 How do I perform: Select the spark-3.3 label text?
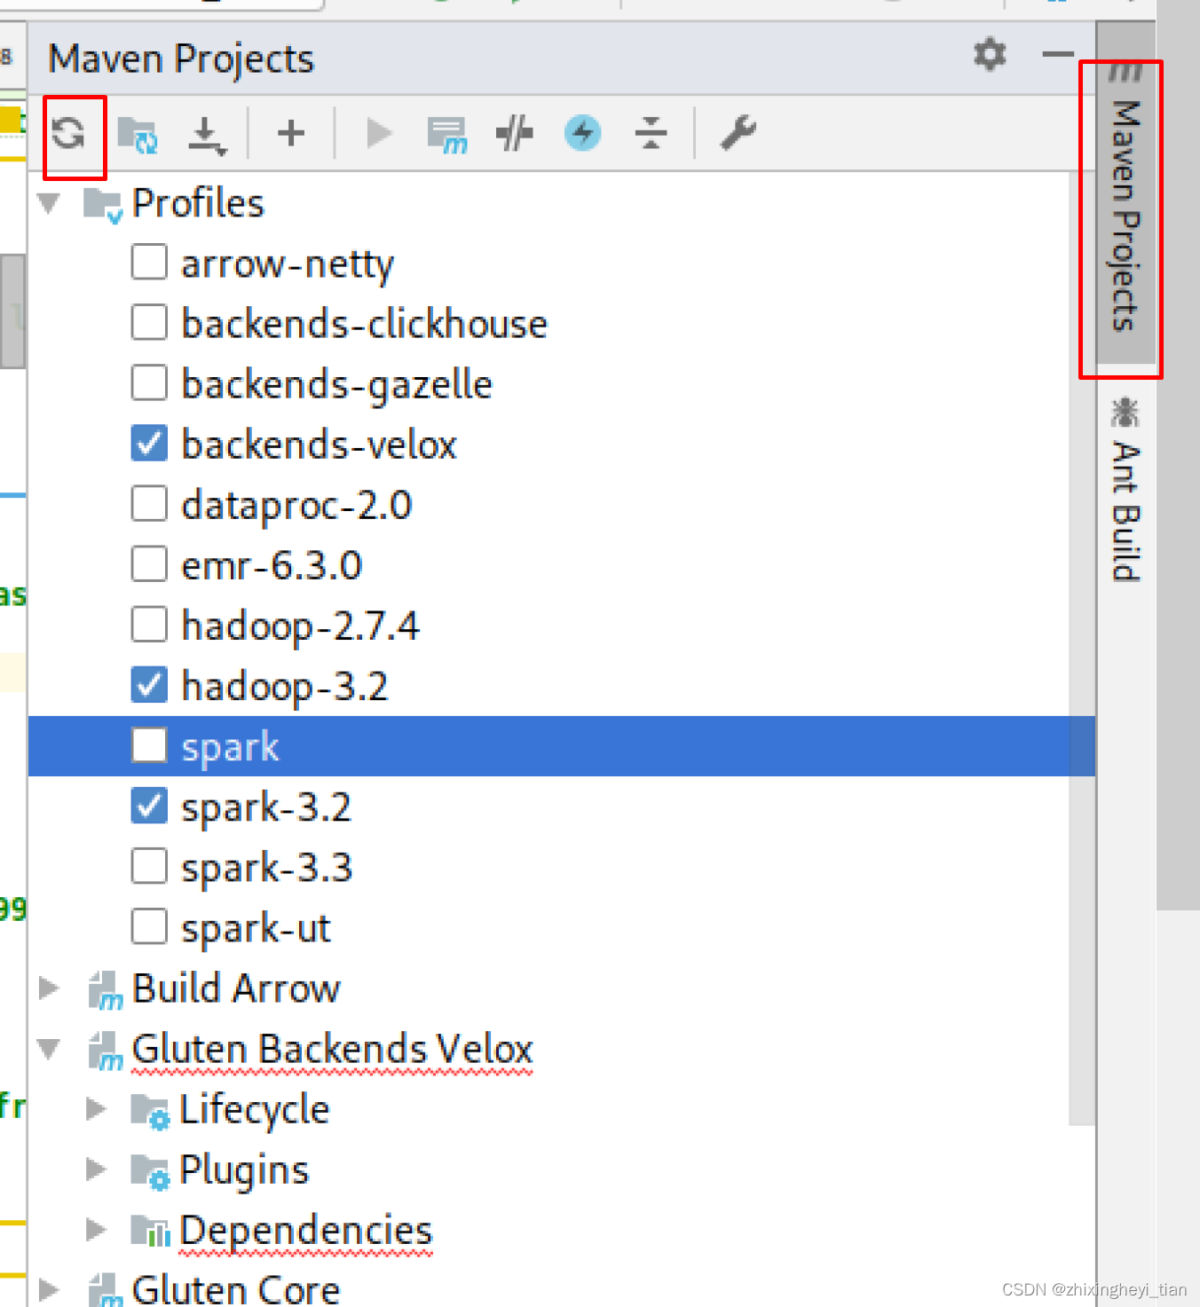(266, 869)
